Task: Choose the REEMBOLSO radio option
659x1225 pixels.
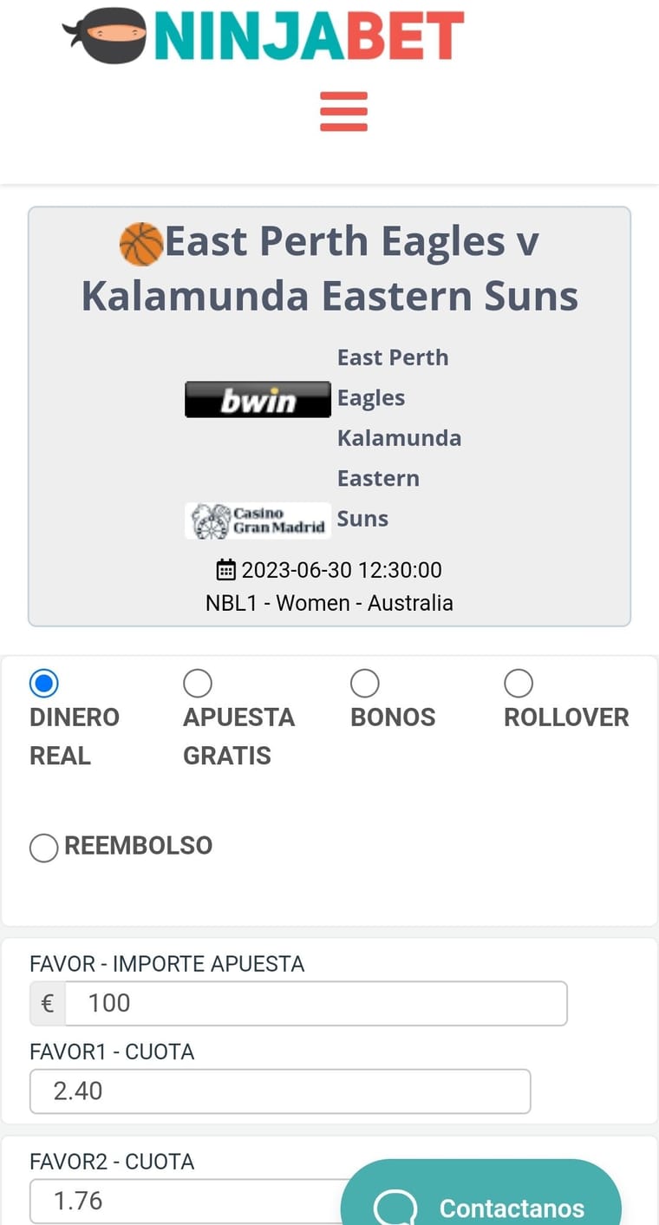Action: coord(44,848)
